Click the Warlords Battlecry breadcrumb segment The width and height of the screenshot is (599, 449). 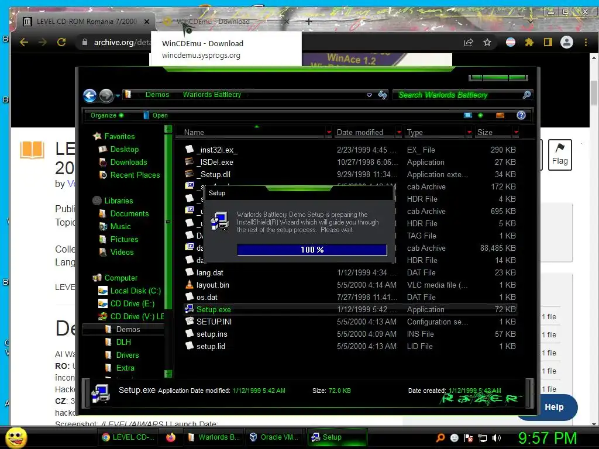pyautogui.click(x=212, y=95)
